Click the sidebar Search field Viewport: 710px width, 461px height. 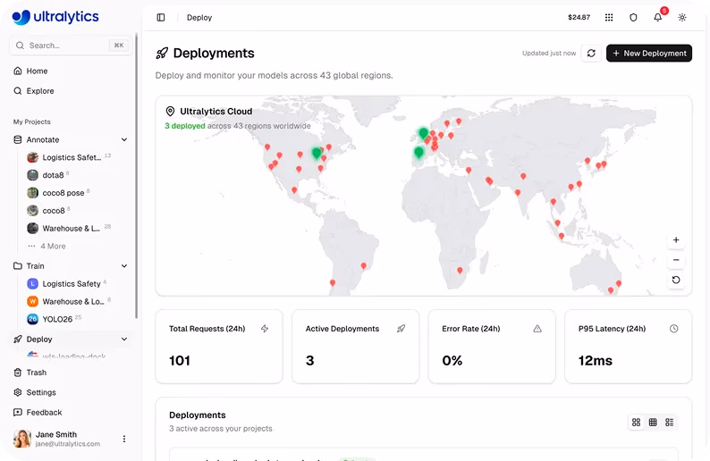pyautogui.click(x=71, y=46)
